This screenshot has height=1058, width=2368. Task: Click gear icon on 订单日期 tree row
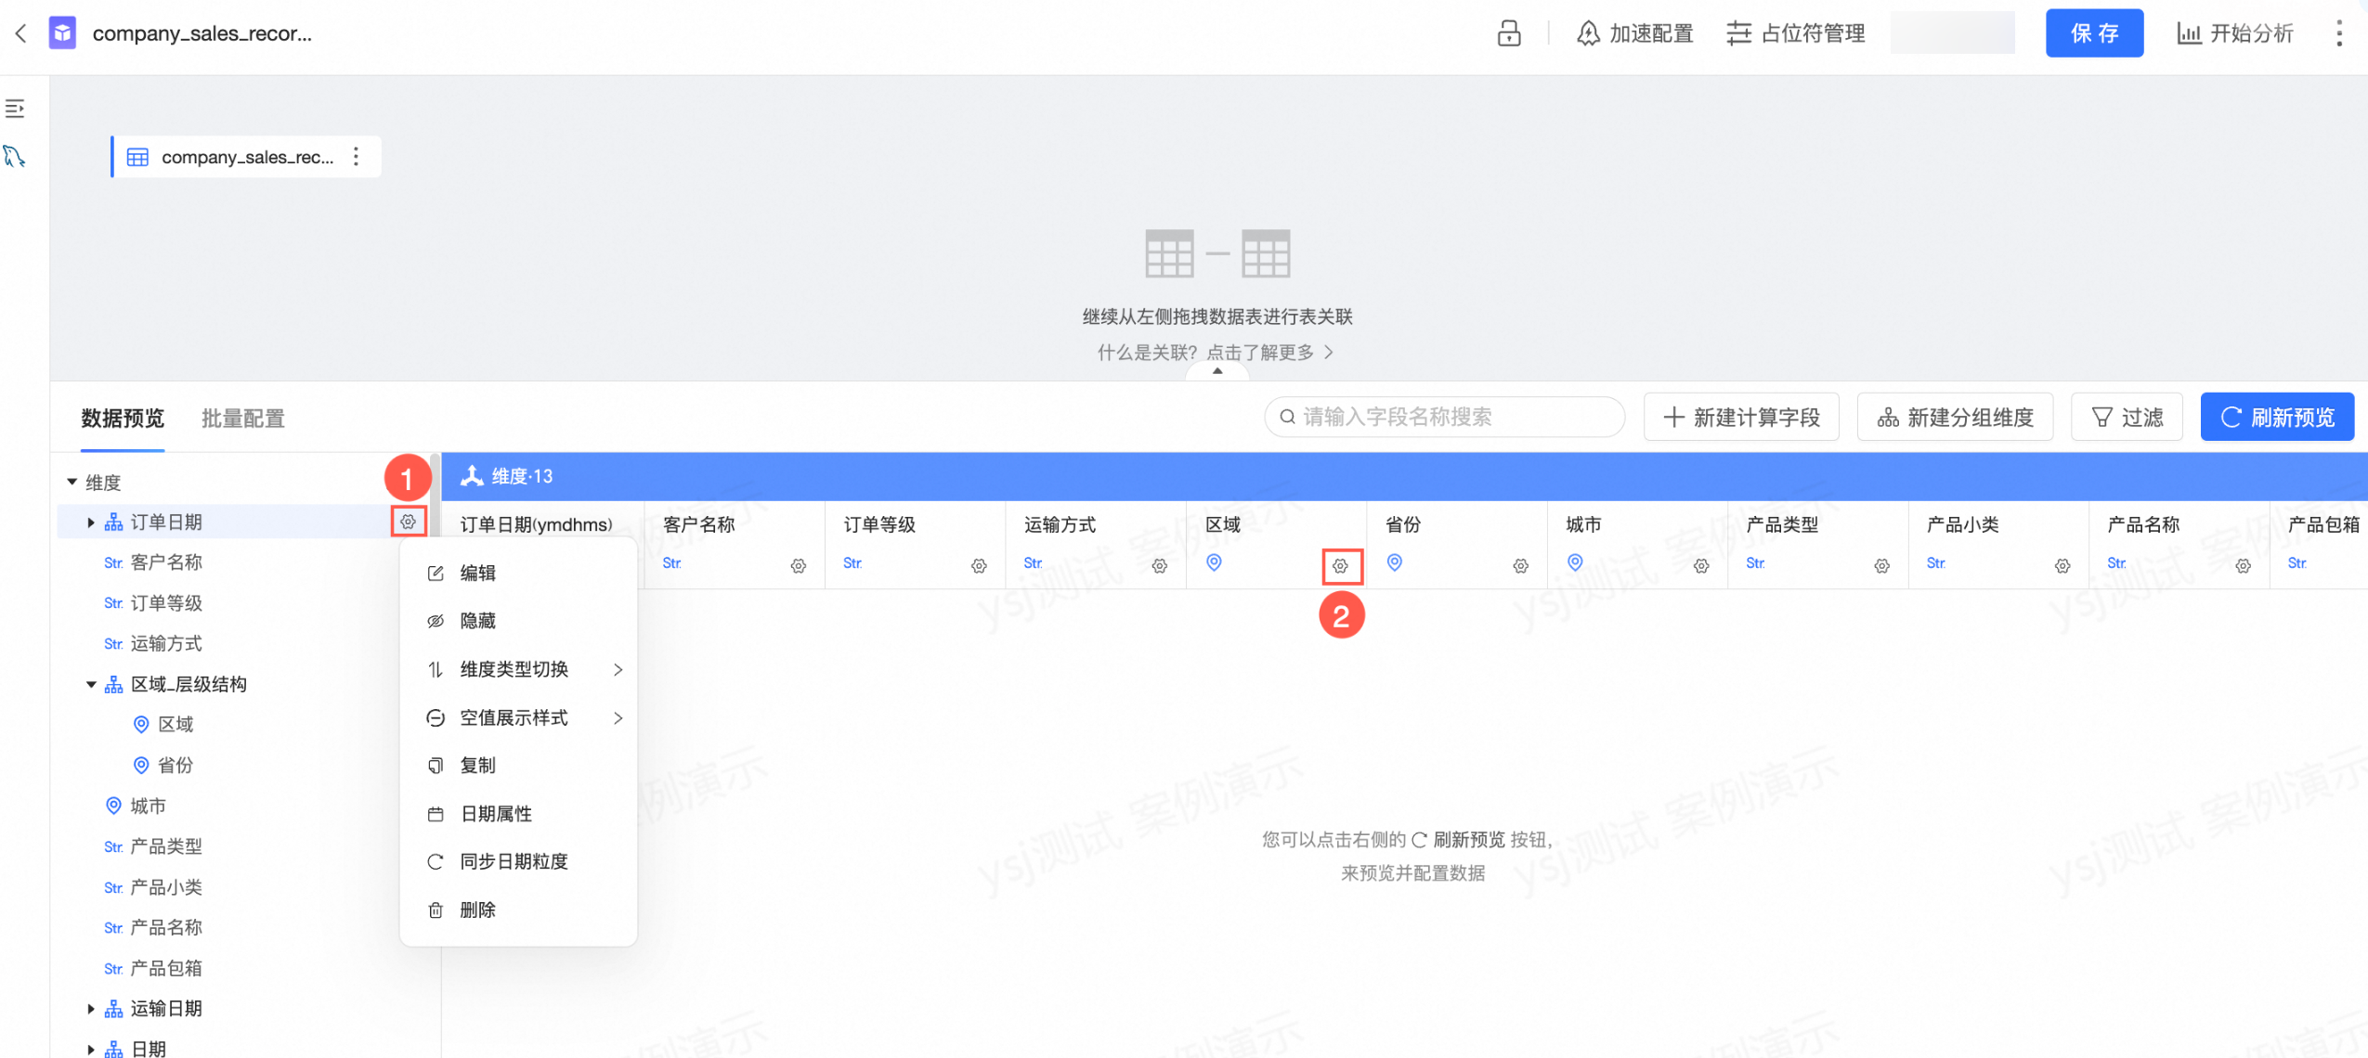click(x=409, y=522)
